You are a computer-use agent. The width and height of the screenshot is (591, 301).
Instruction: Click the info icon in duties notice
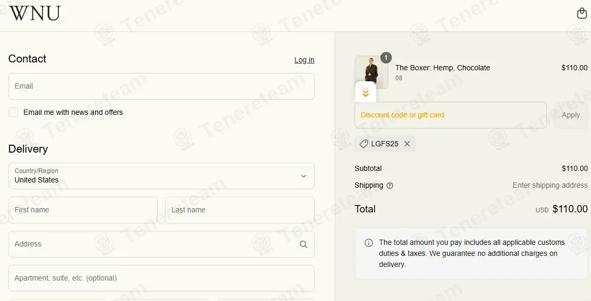click(369, 243)
